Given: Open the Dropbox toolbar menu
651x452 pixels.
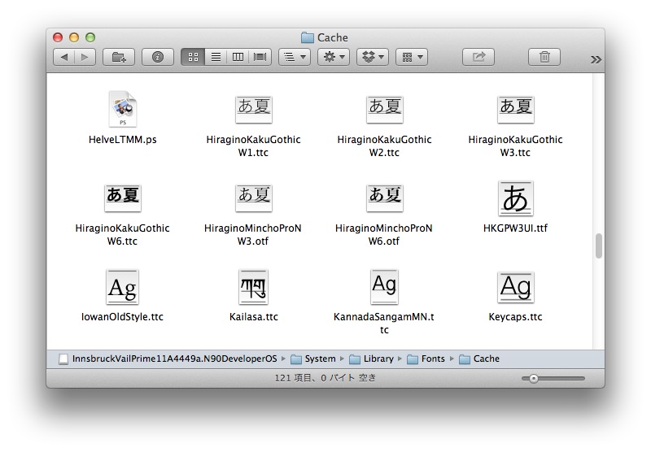Looking at the screenshot, I should coord(373,57).
